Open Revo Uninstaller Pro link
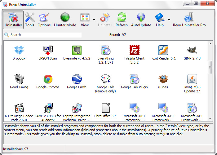This screenshot has width=217, height=155. tap(189, 20)
